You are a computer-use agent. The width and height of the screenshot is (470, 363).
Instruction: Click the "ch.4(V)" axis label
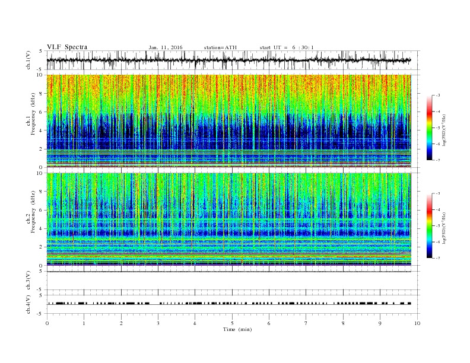click(28, 304)
